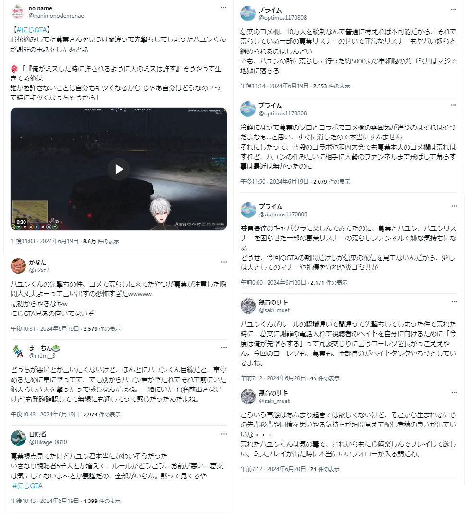467x515 pixels.
Task: Open more options on かなた's tweet
Action: pos(224,262)
